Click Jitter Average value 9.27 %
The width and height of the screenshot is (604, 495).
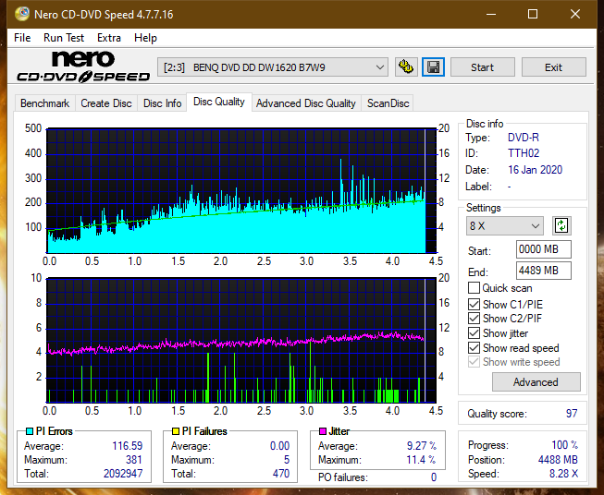(x=422, y=446)
